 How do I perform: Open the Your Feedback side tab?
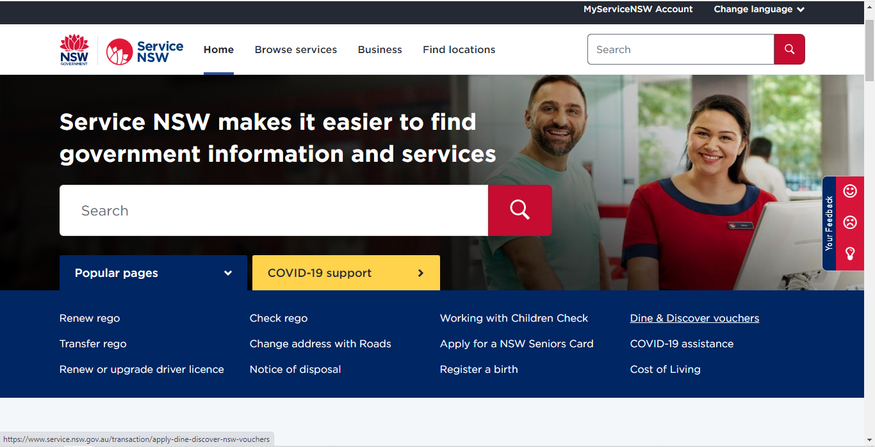click(829, 223)
